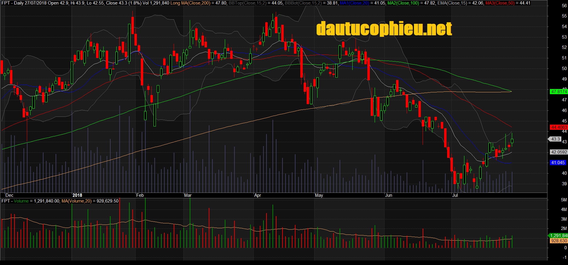Screen dimensions: 568x265
Task: Click the MA(Volume,20) label in volume pane
Action: pyautogui.click(x=76, y=201)
